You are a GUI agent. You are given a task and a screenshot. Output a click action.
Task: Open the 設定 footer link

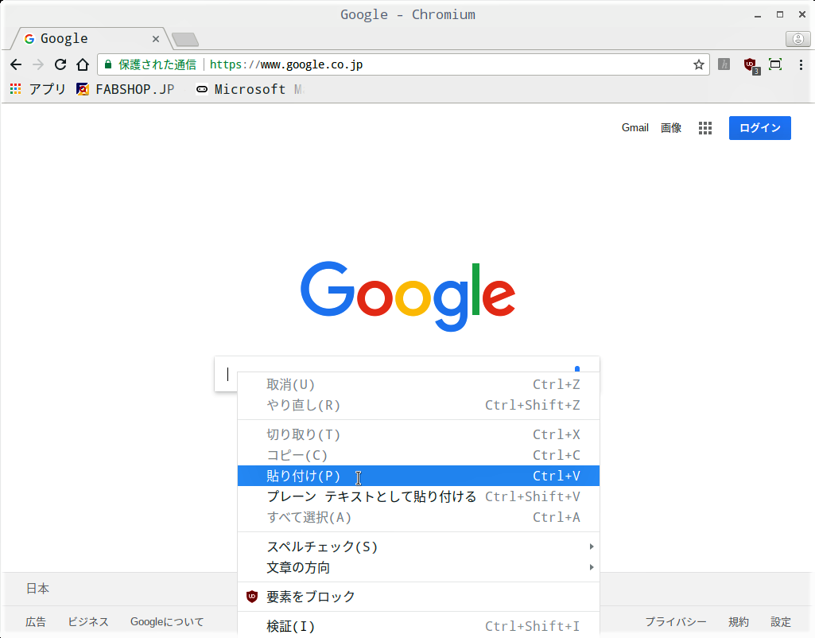pos(781,622)
